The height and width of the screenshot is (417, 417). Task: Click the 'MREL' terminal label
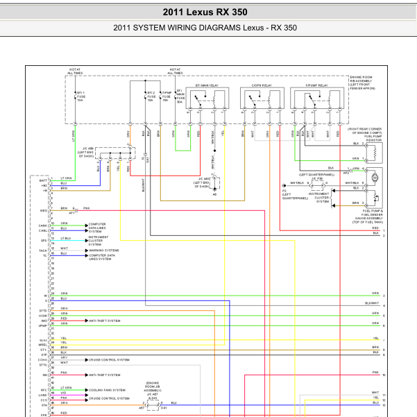(43, 345)
